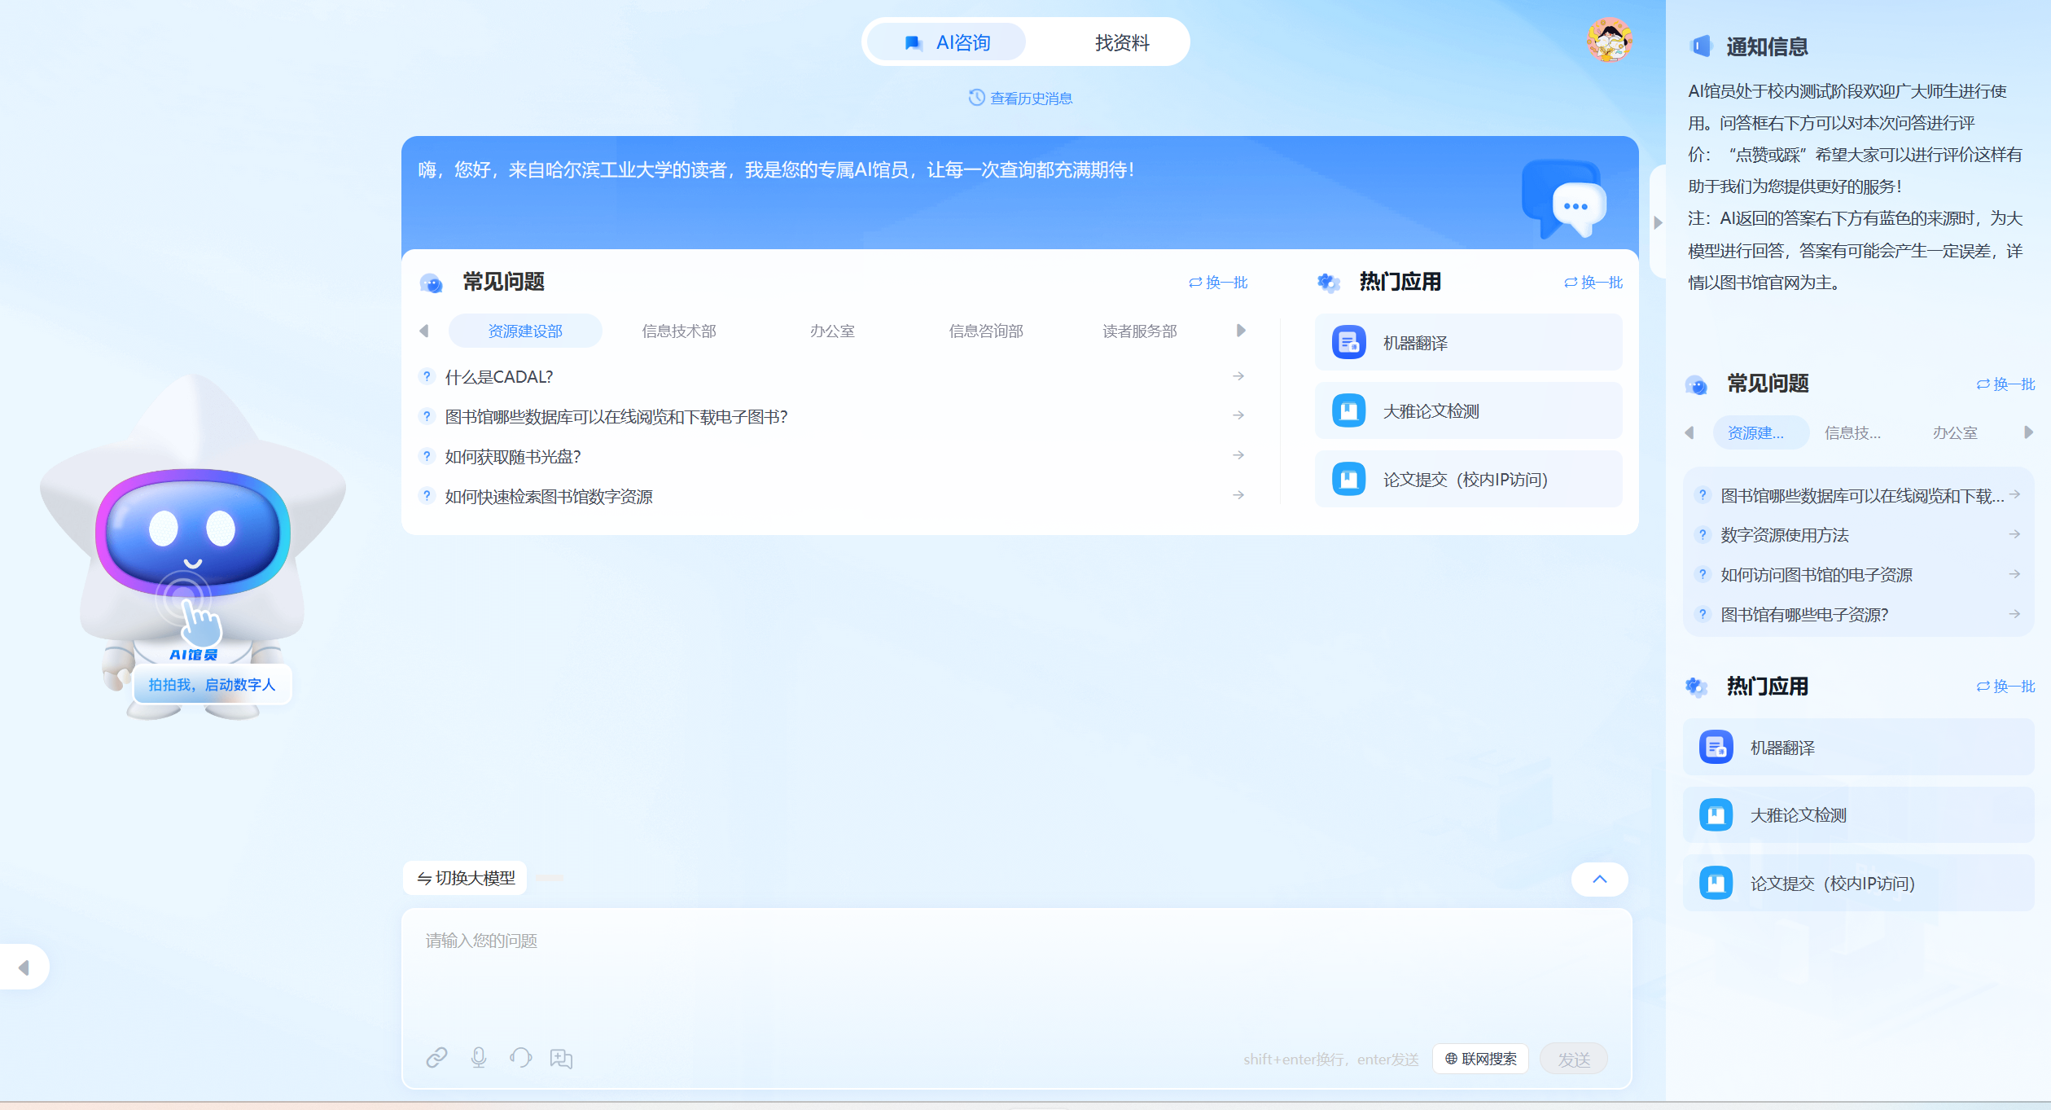Click 换一批 beside center 常见问题 heading
Viewport: 2051px width, 1110px height.
tap(1218, 283)
